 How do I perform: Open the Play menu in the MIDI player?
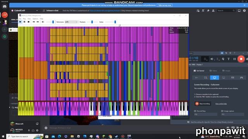click(24, 19)
